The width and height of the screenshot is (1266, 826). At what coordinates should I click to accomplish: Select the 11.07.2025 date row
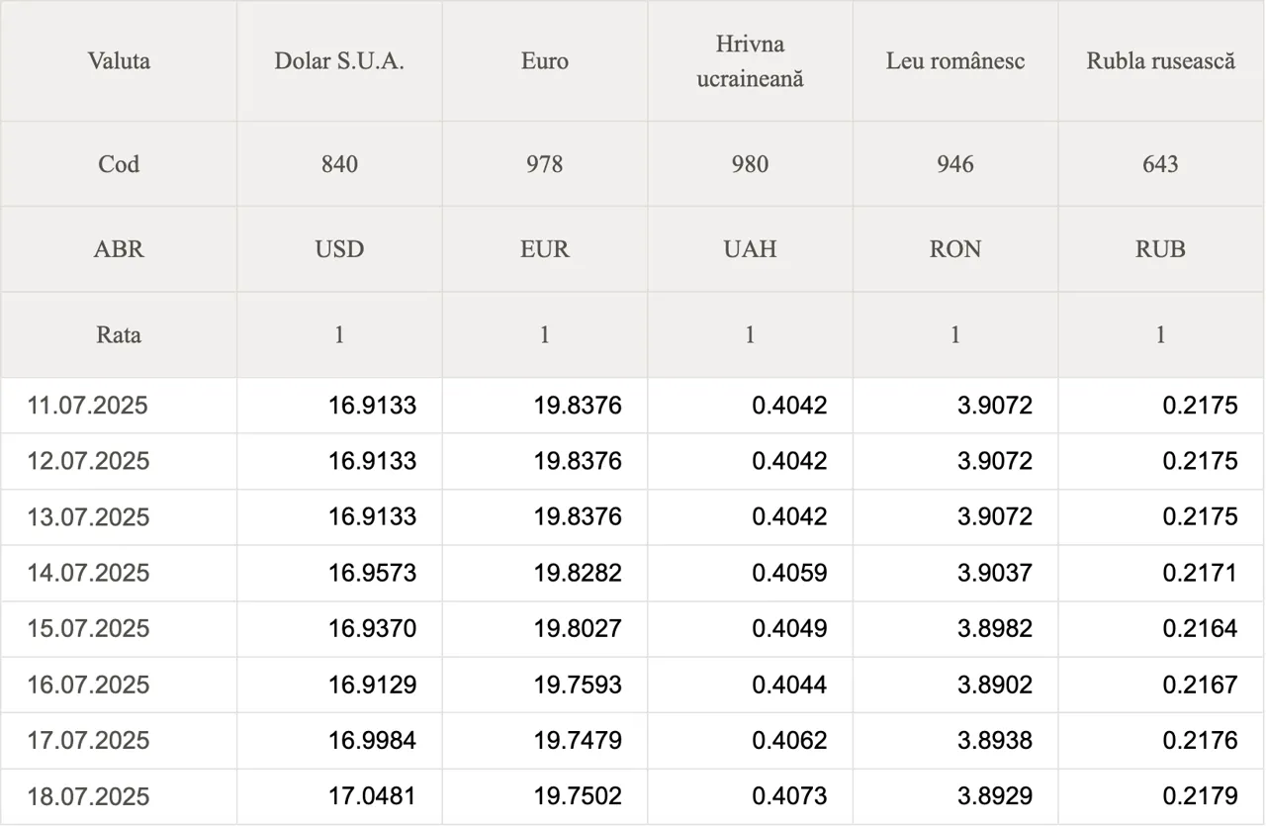pos(633,406)
